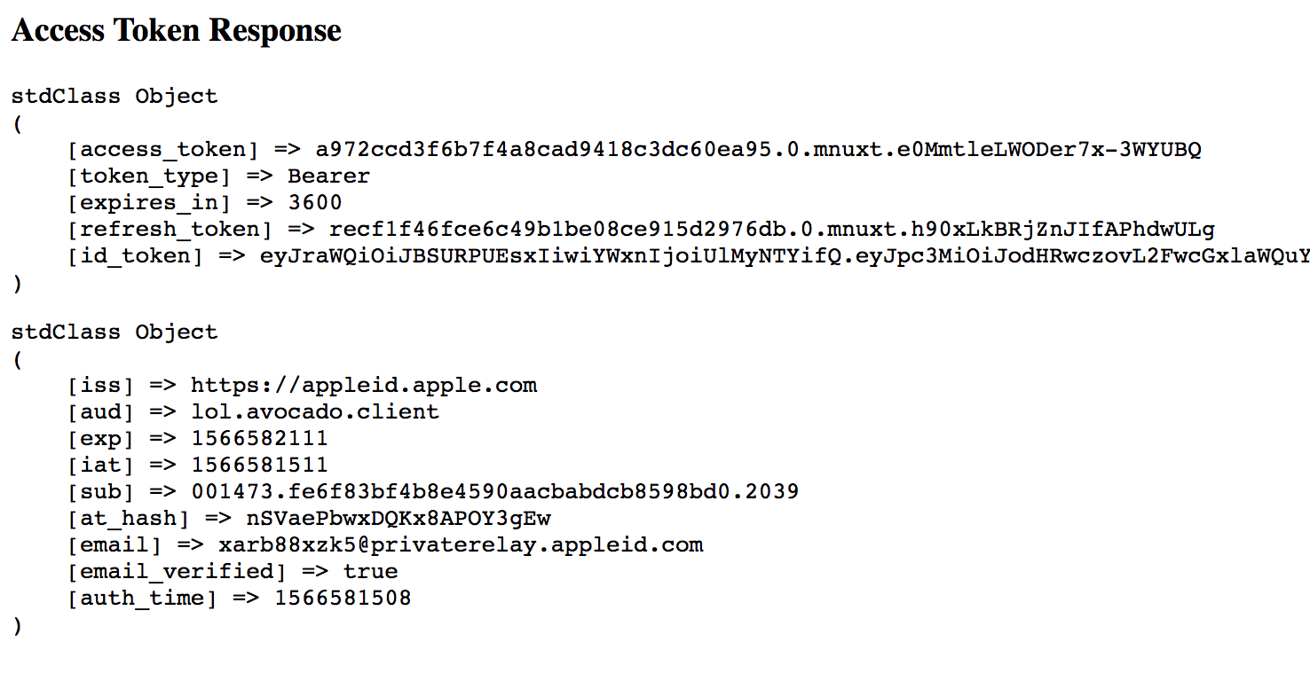
Task: Click the [access_token] key label
Action: pos(163,149)
